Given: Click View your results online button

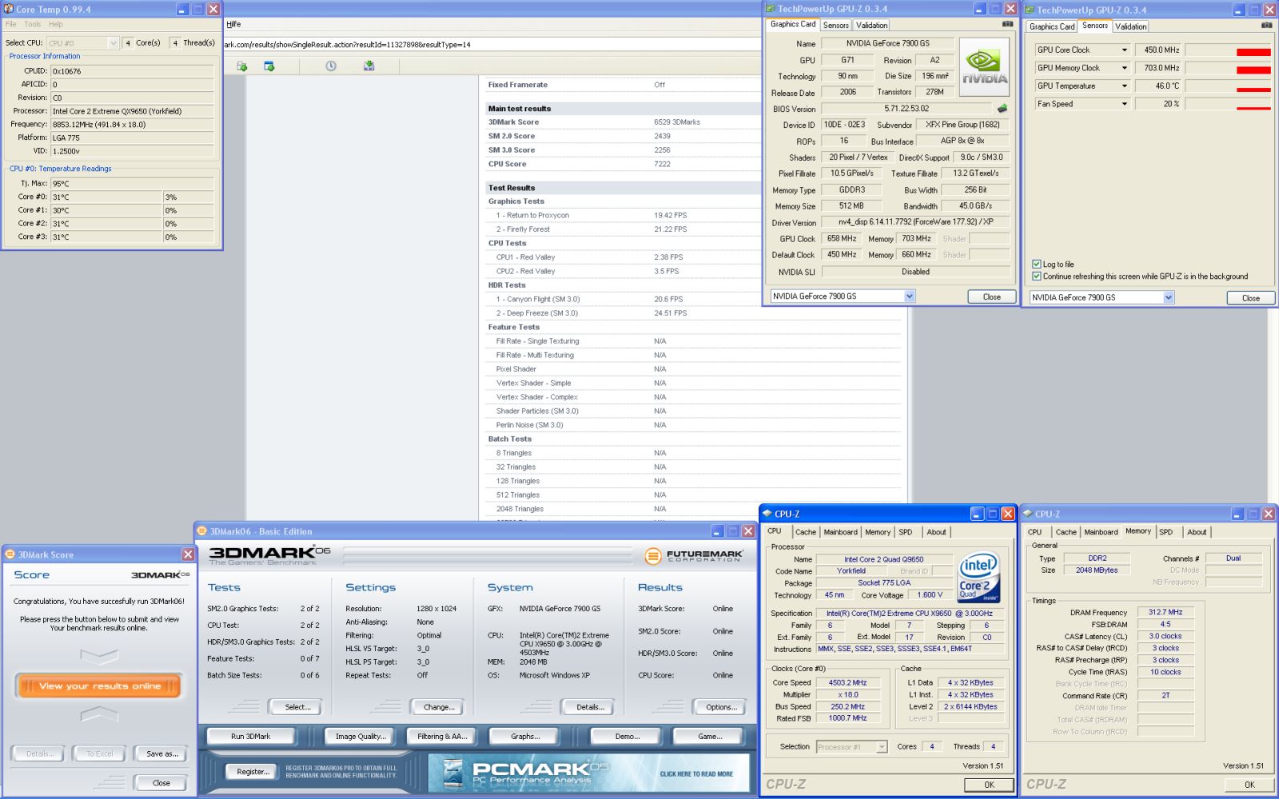Looking at the screenshot, I should pos(99,686).
